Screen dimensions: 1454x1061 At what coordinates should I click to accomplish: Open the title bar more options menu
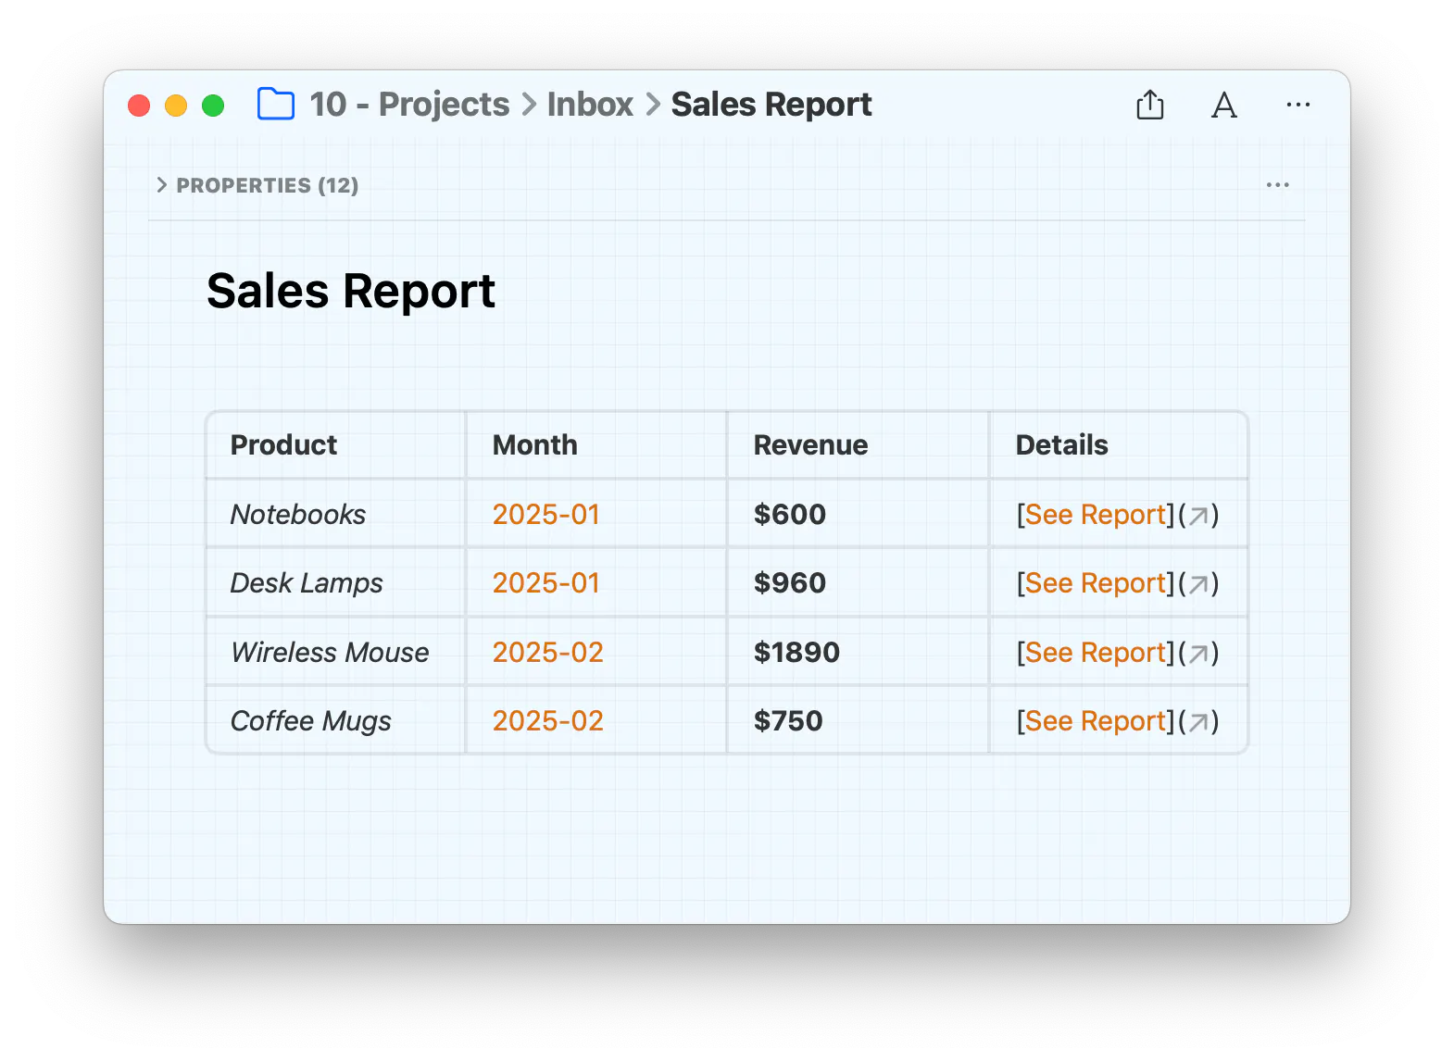(1297, 105)
